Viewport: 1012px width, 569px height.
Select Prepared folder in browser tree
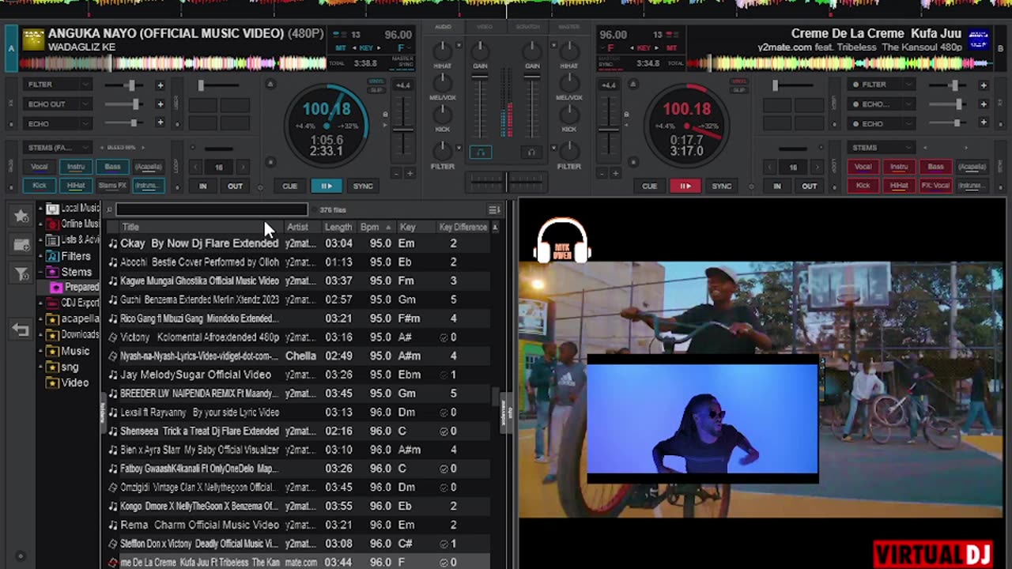coord(76,288)
